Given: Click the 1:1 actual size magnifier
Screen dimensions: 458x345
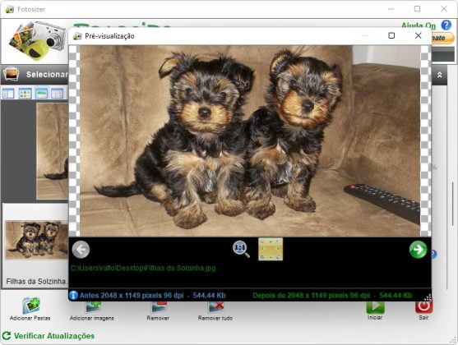Looking at the screenshot, I should 241,249.
